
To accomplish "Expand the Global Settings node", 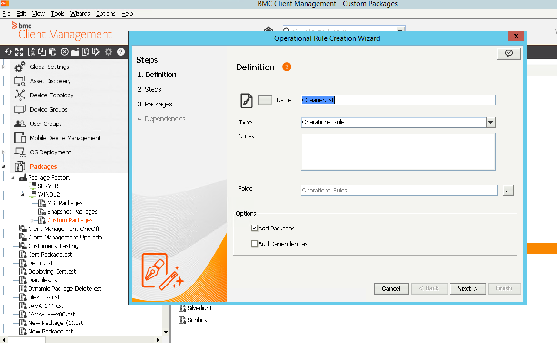I will [3, 67].
